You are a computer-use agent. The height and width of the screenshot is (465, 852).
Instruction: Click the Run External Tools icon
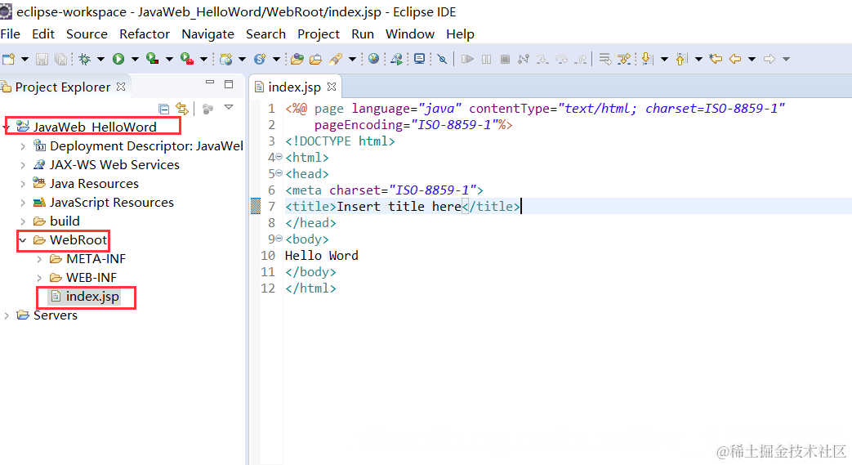pyautogui.click(x=187, y=59)
